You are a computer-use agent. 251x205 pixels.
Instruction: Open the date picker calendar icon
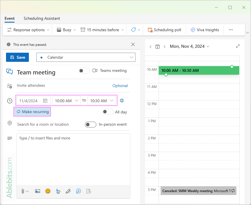click(x=45, y=100)
